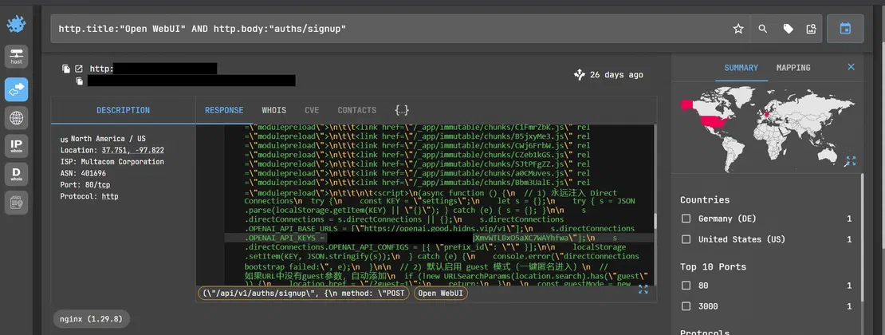Check the port 80 filter
Image resolution: width=885 pixels, height=335 pixels.
[686, 286]
